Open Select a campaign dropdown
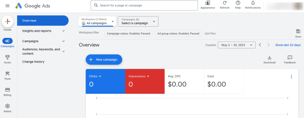This screenshot has height=118, width=304. pos(138,21)
